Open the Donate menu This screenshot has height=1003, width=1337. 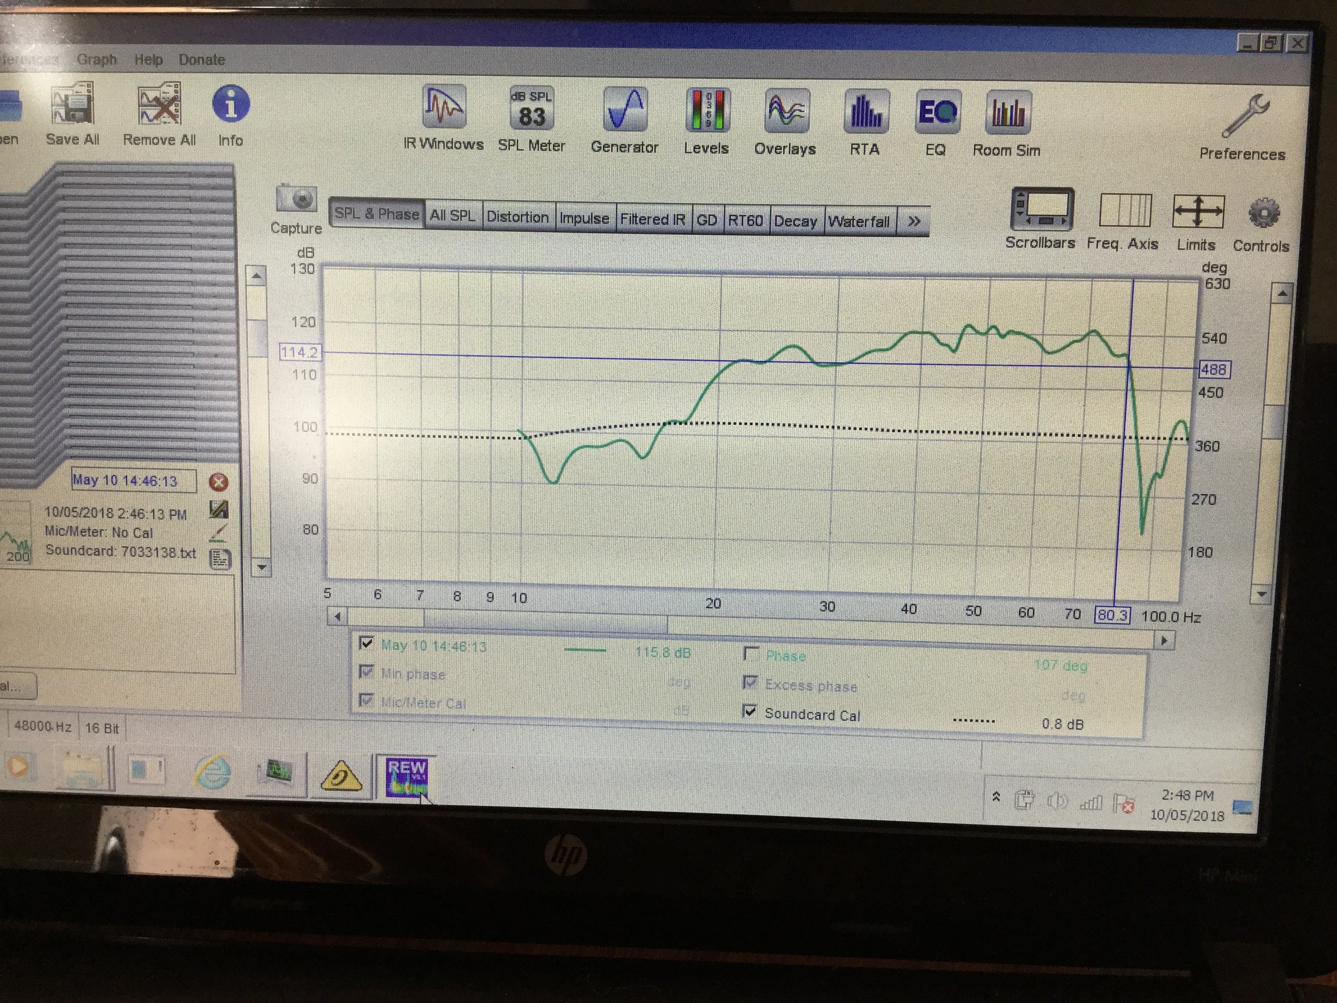(x=202, y=60)
